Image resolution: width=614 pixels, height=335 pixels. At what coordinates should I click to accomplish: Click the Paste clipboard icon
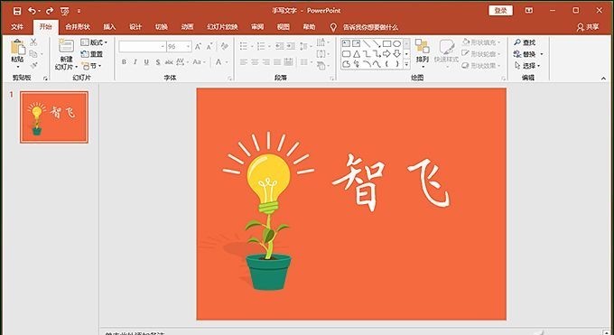pyautogui.click(x=18, y=47)
